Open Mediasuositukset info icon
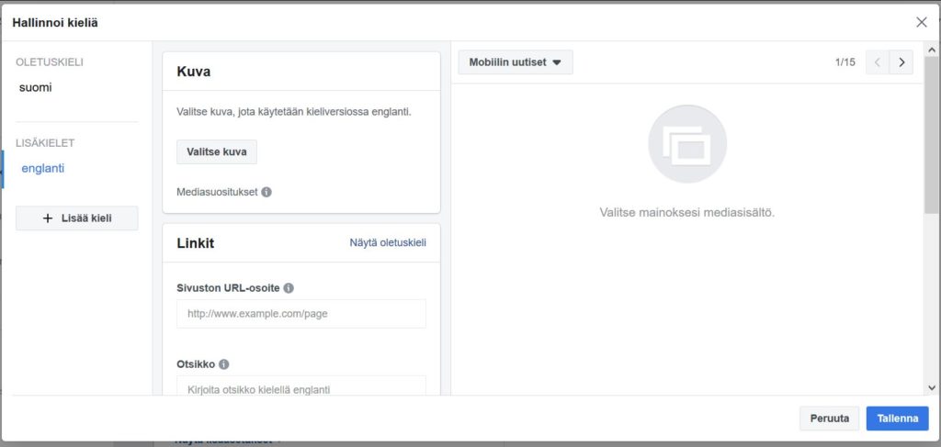Image resolution: width=941 pixels, height=447 pixels. pos(266,193)
